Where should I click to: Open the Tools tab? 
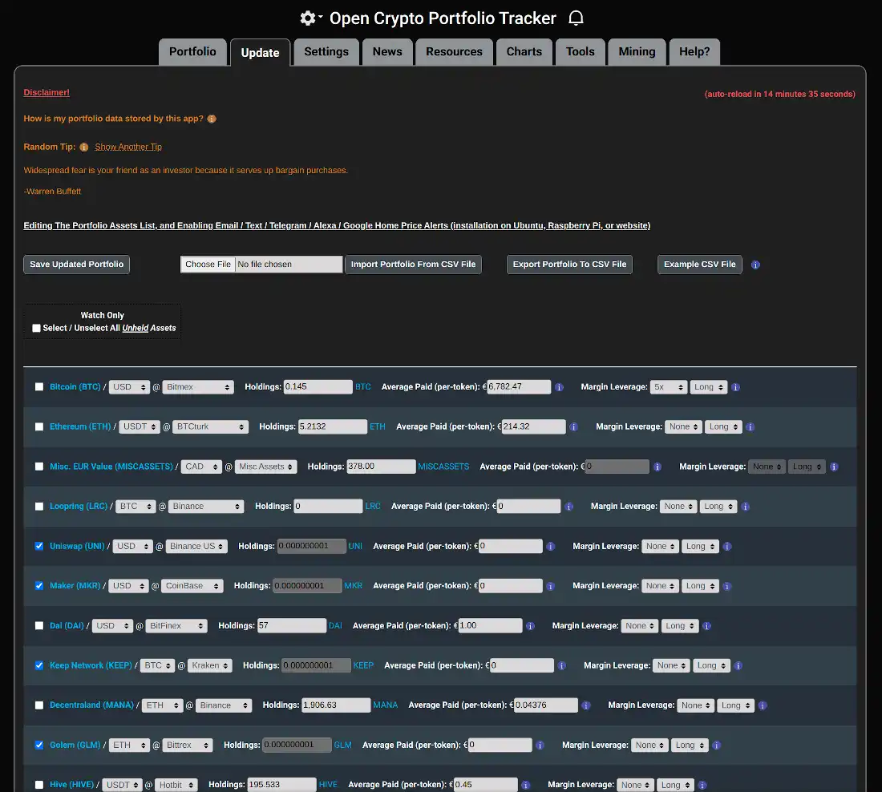[x=580, y=52]
